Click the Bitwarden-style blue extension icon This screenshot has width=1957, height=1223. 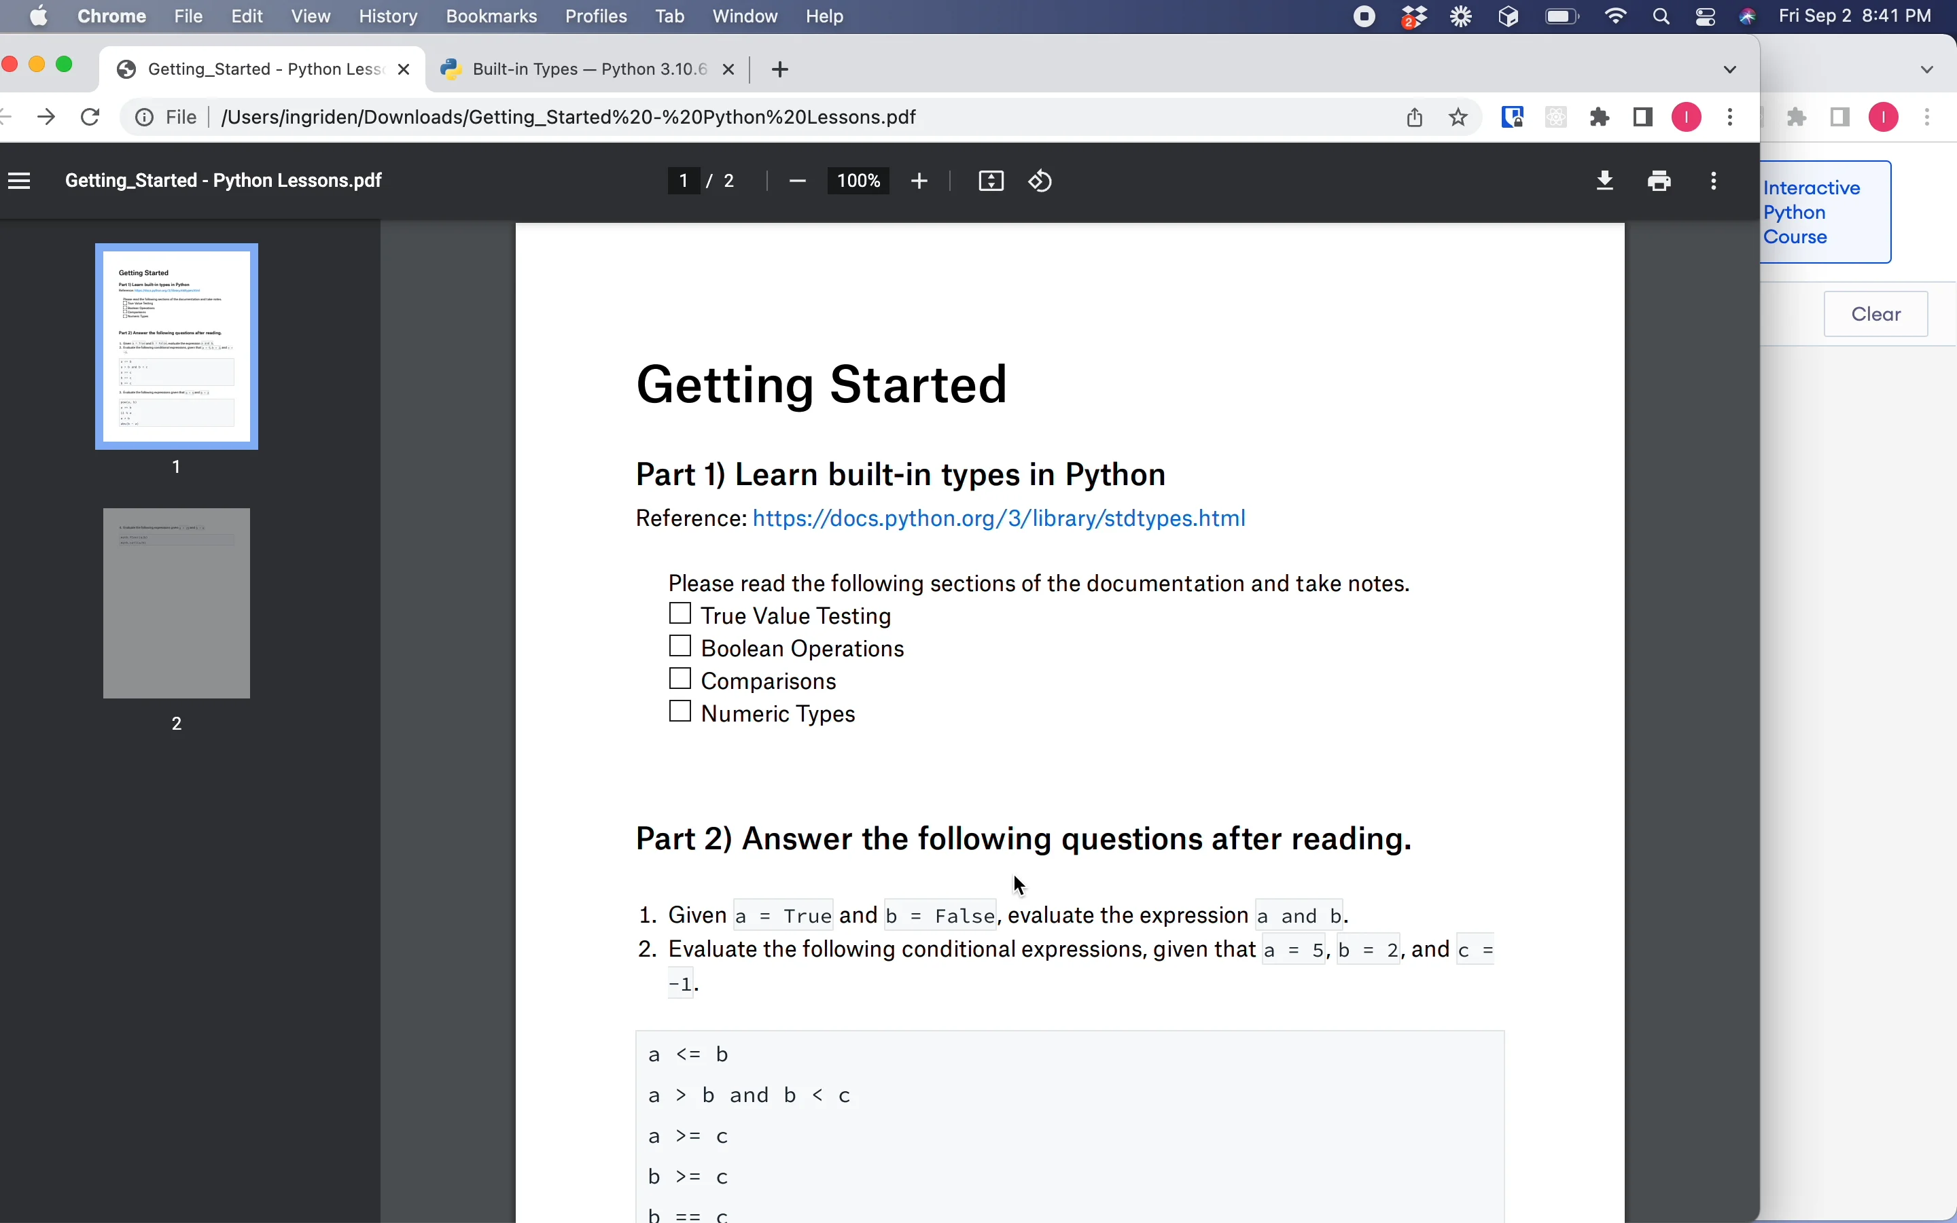coord(1513,118)
